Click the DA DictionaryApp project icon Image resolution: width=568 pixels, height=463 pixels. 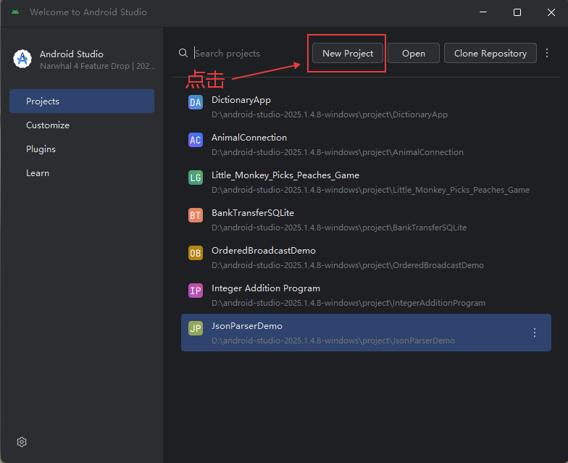tap(196, 102)
